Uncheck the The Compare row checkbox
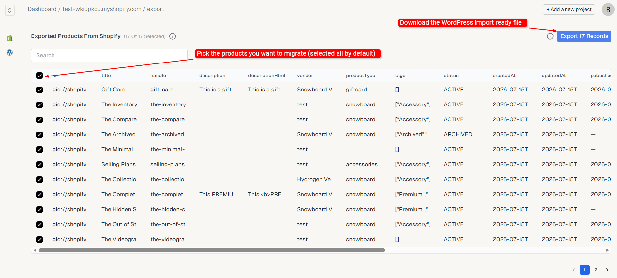 tap(39, 120)
